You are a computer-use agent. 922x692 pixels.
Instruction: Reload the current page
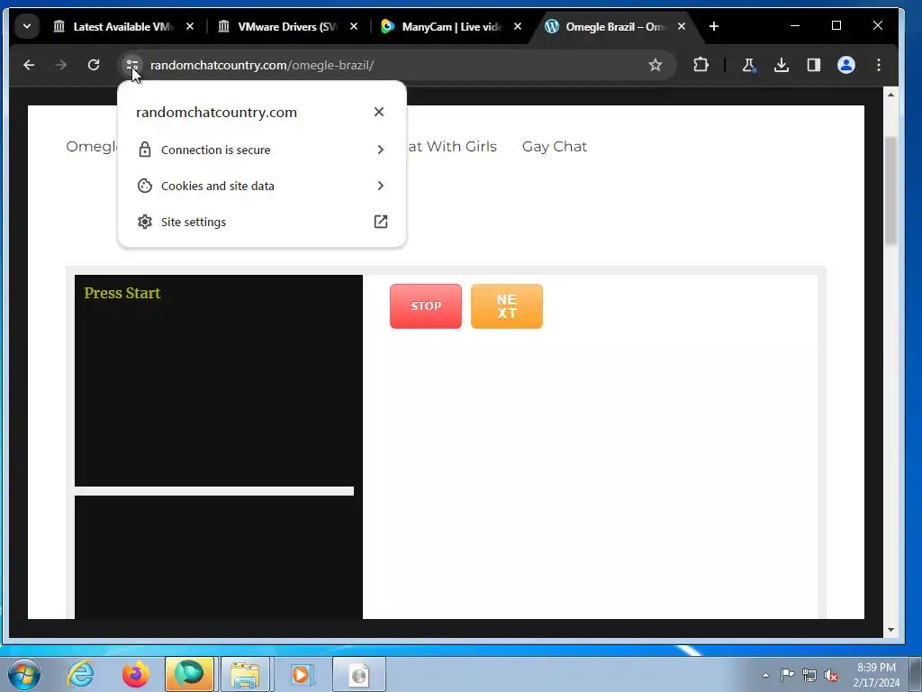[x=94, y=65]
